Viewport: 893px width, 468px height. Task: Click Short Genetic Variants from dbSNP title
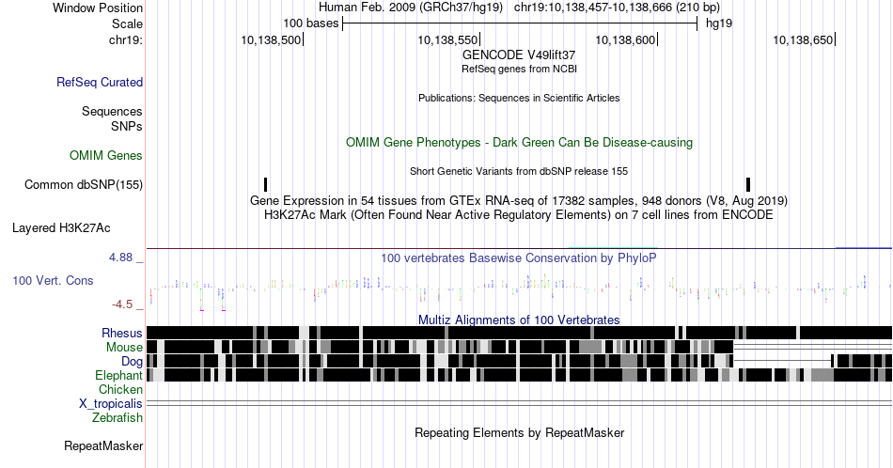pos(519,171)
